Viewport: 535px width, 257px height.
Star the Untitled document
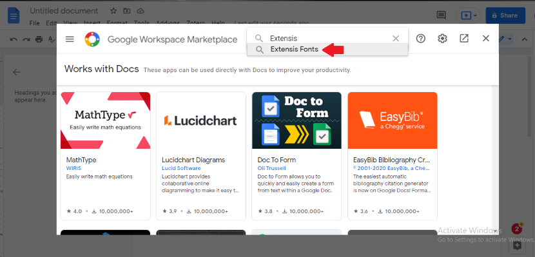tap(113, 11)
